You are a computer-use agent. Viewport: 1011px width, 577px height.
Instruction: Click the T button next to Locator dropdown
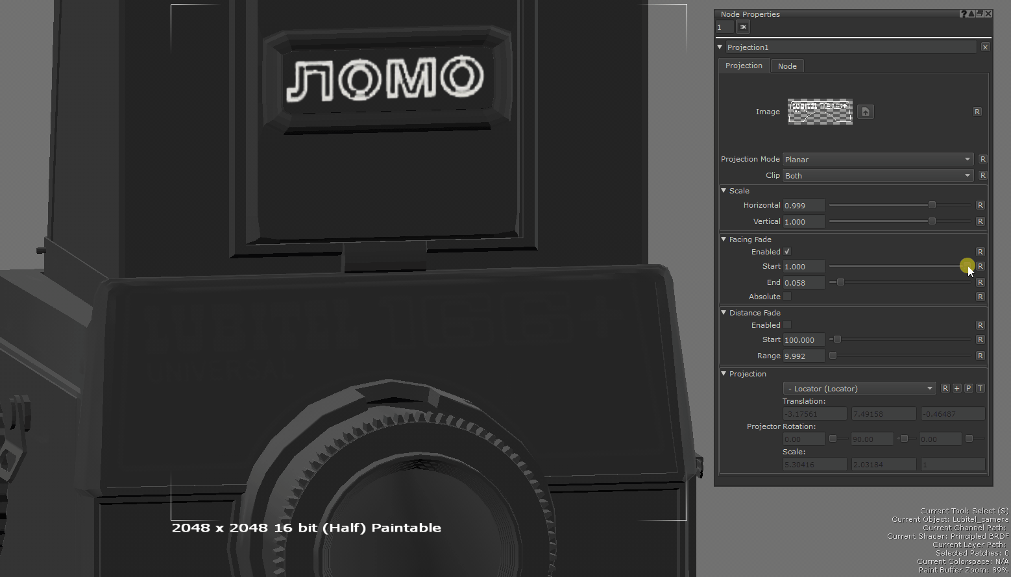(x=980, y=388)
